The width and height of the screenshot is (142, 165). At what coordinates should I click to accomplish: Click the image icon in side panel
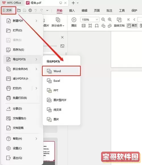(62, 46)
